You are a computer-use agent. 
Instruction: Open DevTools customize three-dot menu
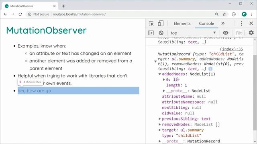point(241,23)
